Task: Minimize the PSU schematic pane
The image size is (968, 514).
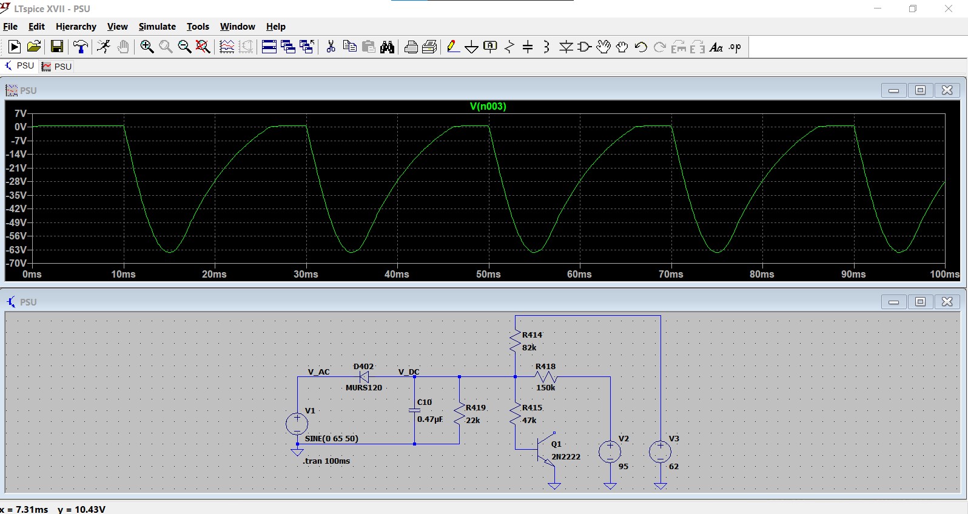Action: click(x=893, y=302)
